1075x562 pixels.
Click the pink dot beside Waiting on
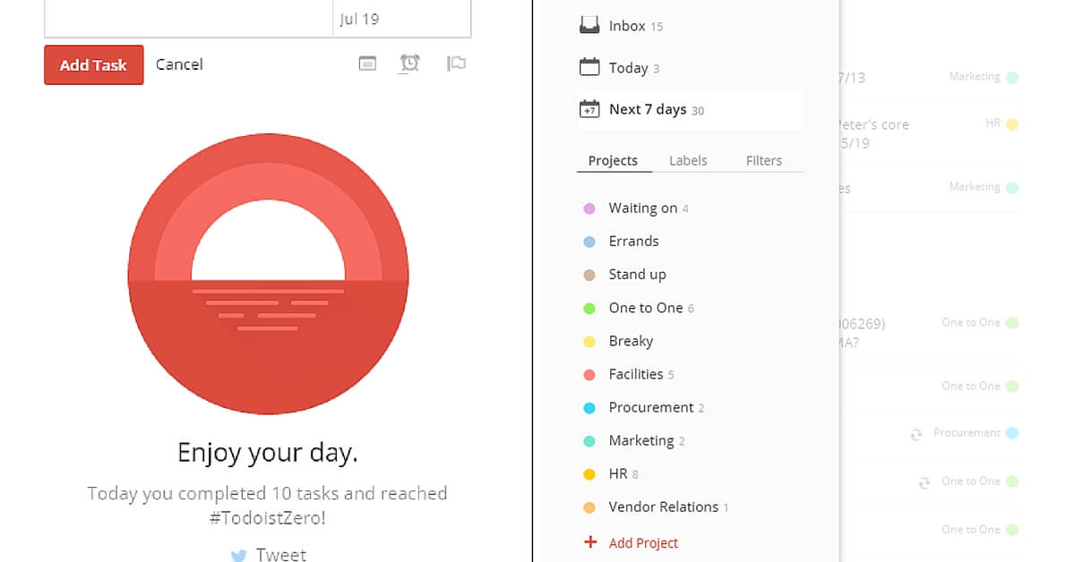[589, 209]
